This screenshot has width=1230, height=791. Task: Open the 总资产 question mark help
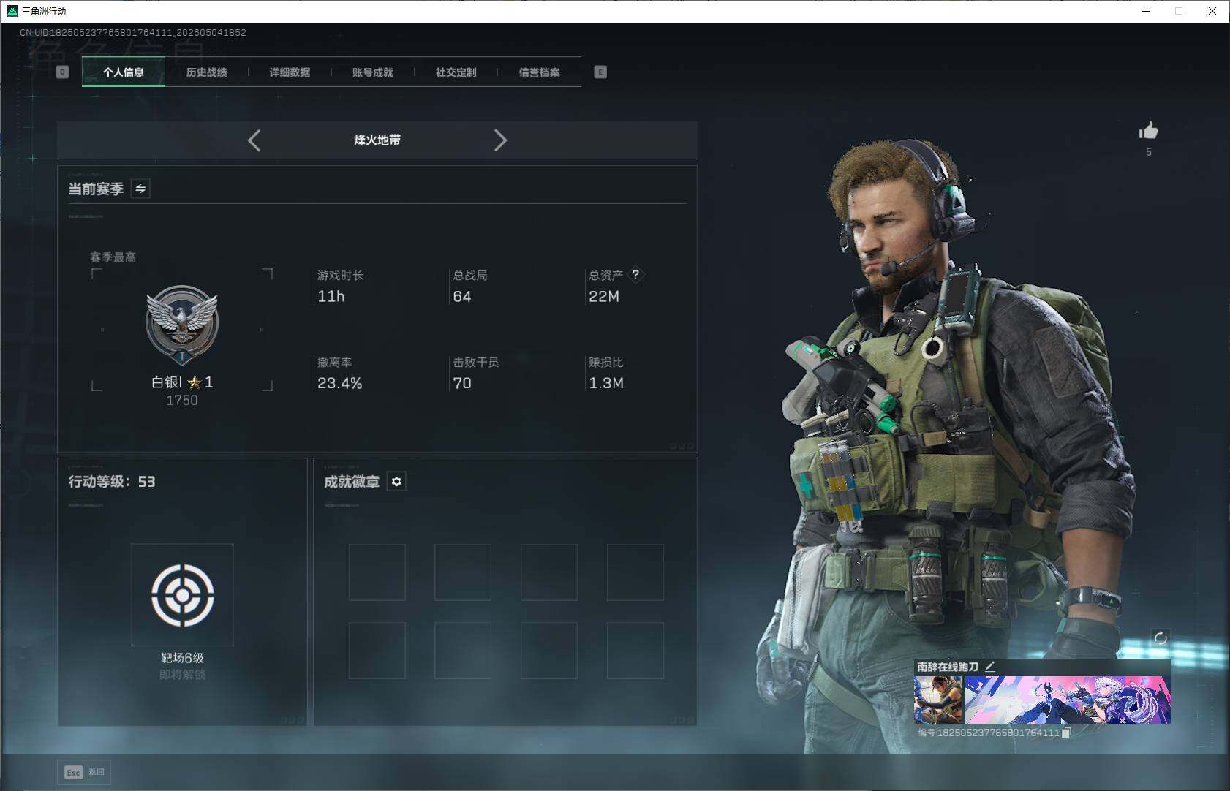point(635,275)
